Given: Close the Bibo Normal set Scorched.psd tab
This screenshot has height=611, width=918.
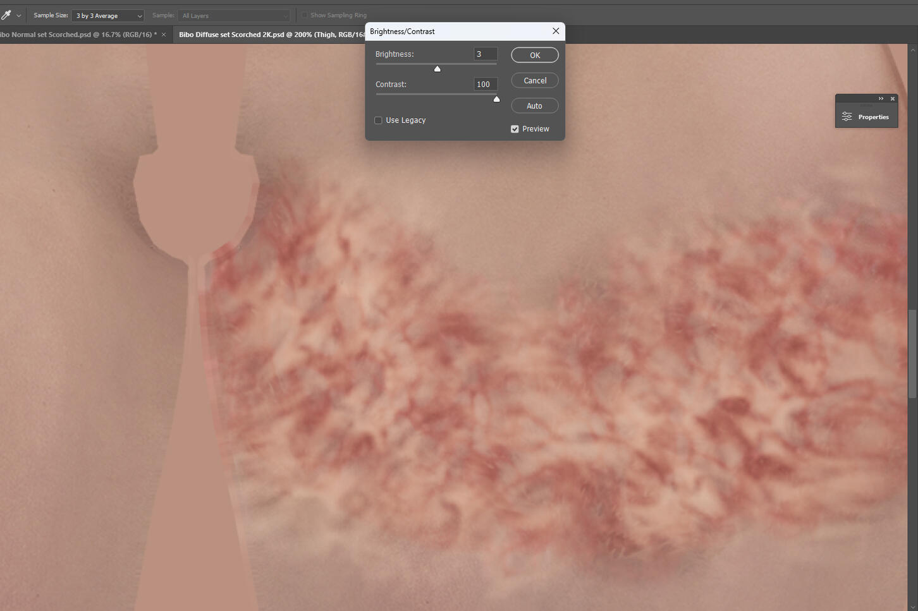Looking at the screenshot, I should 164,35.
